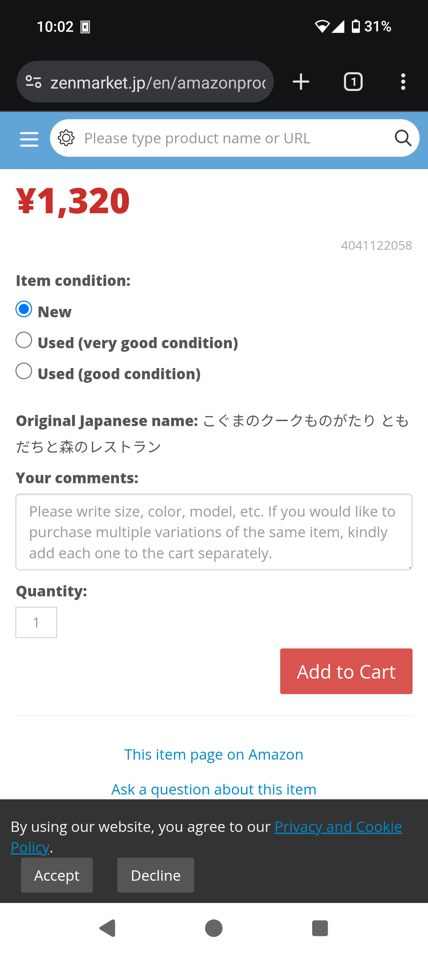Screen dimensions: 428x953
Task: Focus the Your comments text area
Action: point(214,532)
